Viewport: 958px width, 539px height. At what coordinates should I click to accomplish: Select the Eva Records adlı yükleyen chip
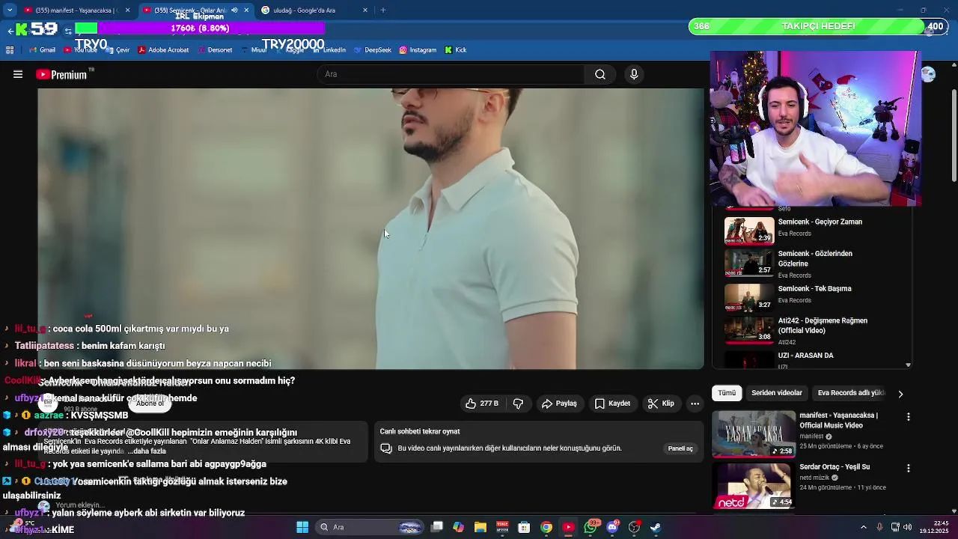click(851, 393)
